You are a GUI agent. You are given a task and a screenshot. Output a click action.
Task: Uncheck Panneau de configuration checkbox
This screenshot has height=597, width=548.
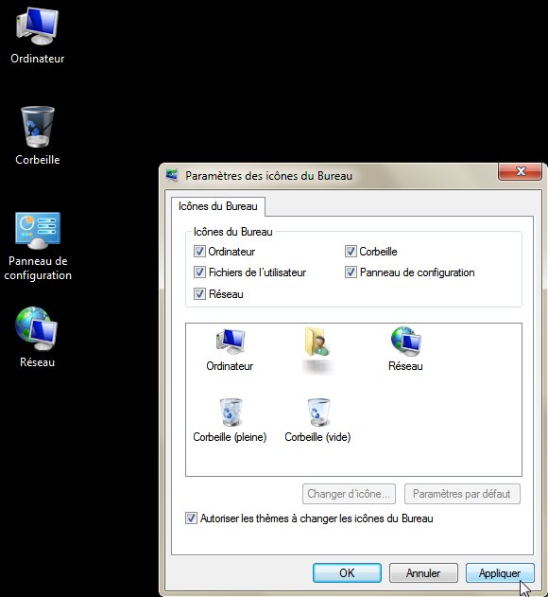pos(351,272)
